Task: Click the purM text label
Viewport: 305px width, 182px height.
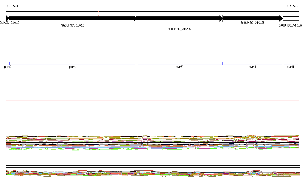Action: click(x=252, y=67)
